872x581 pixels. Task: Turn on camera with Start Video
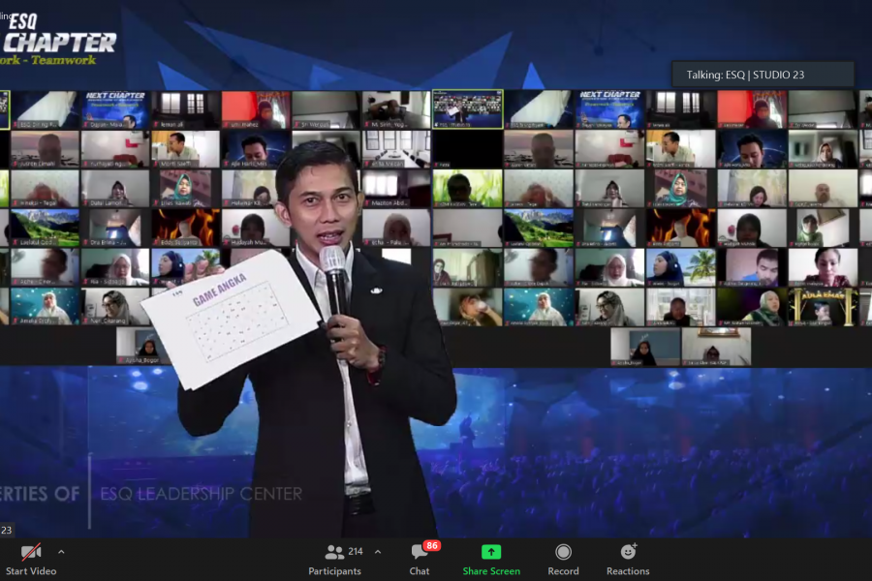tap(30, 558)
